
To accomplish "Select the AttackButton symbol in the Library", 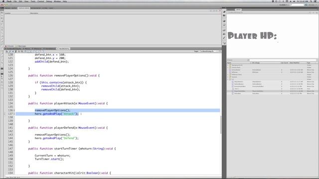I will click(238, 82).
